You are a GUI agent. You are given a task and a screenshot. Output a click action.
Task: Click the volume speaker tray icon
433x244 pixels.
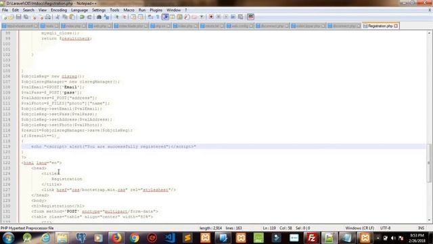(x=393, y=238)
